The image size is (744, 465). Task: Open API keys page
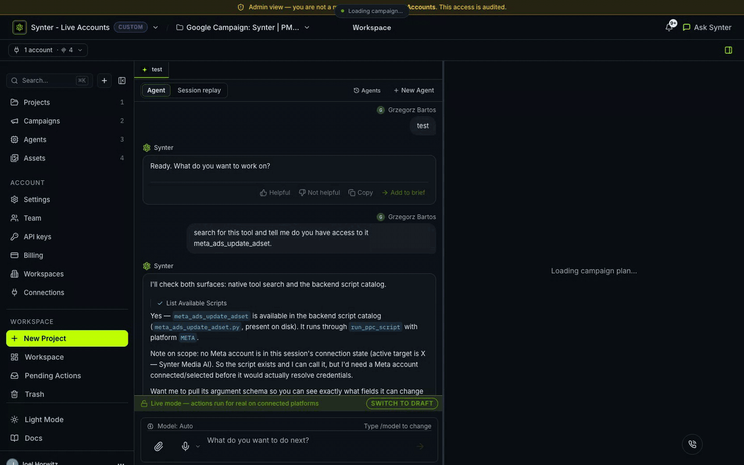(x=67, y=237)
